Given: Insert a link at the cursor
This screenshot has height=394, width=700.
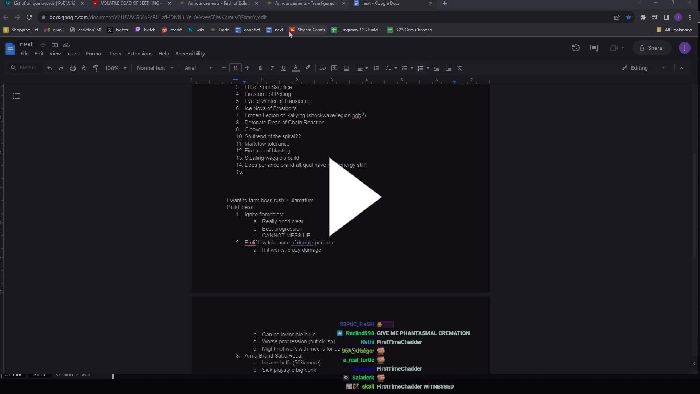Looking at the screenshot, I should 323,68.
